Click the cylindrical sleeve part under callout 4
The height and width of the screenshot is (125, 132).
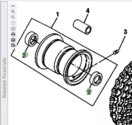point(82,27)
